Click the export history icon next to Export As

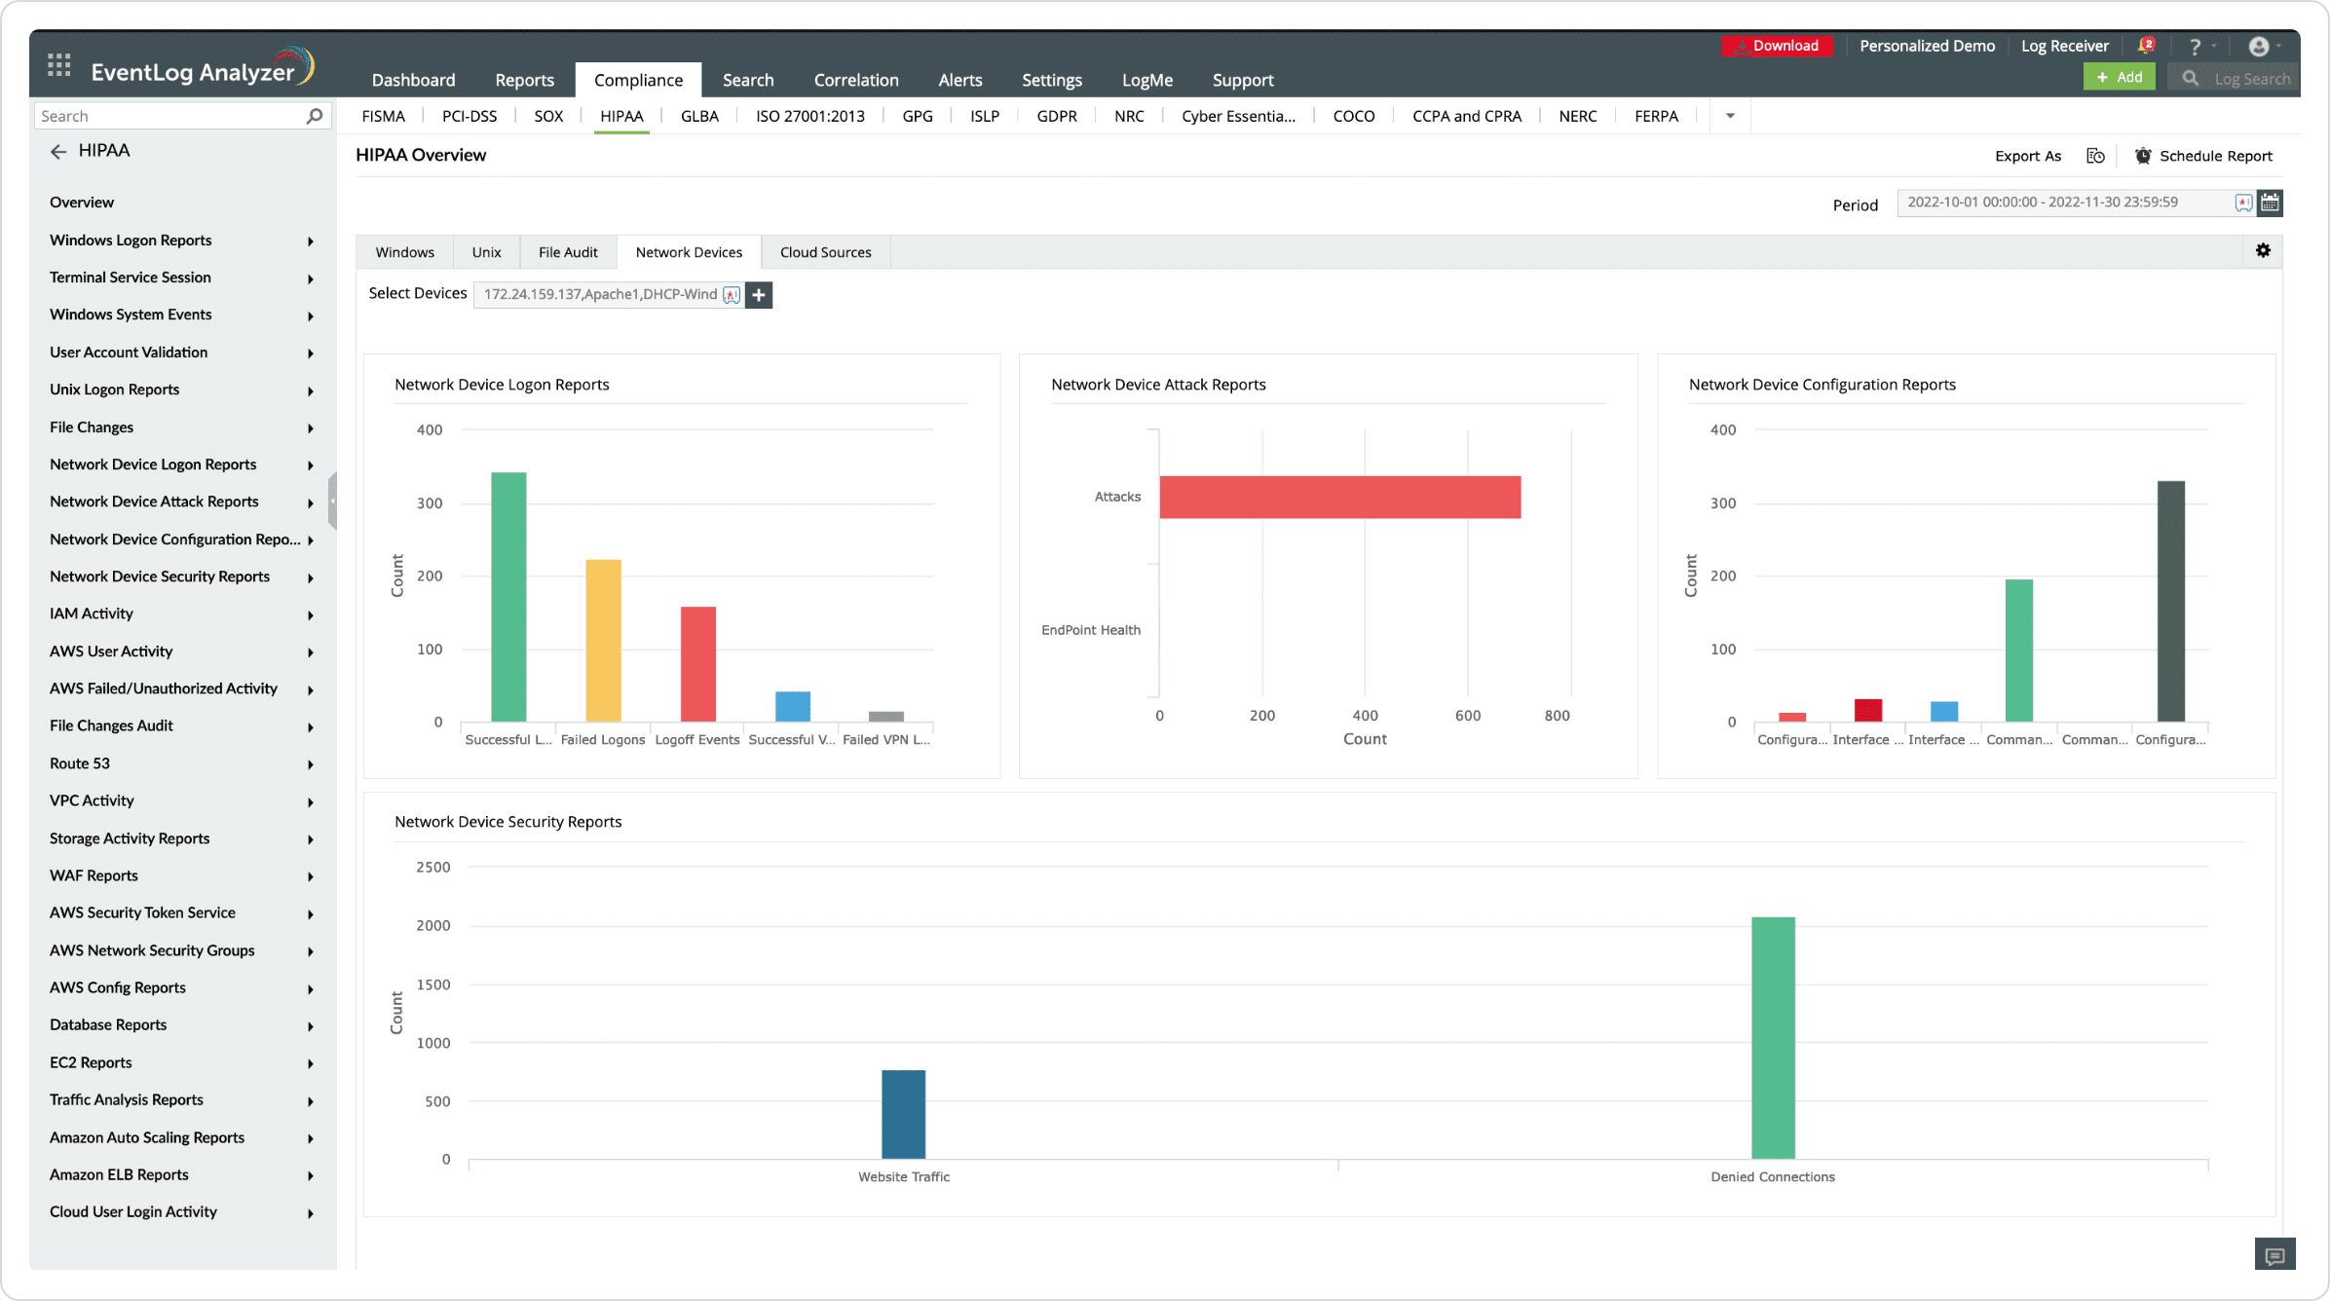coord(2095,156)
